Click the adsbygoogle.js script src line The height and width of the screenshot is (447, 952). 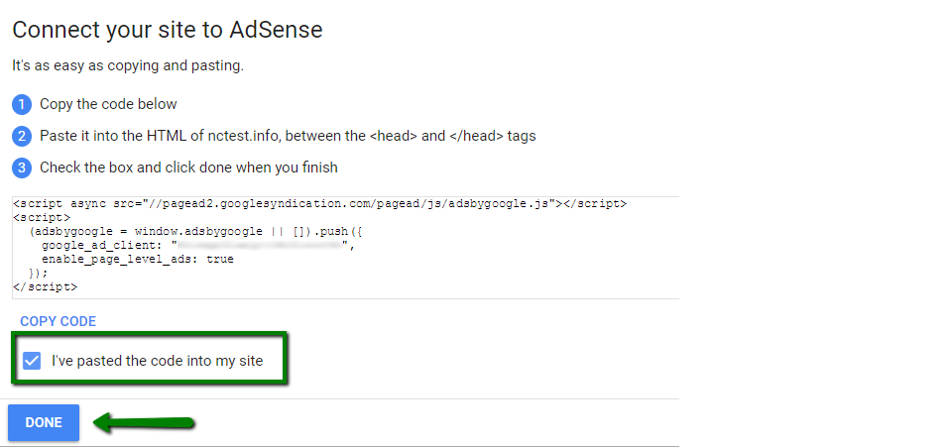(319, 204)
